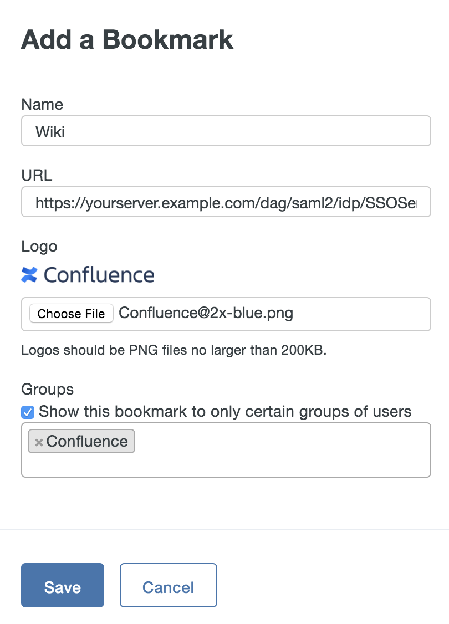Click the selected filename Confluence@2x-blue.png
This screenshot has width=449, height=624.
point(206,314)
